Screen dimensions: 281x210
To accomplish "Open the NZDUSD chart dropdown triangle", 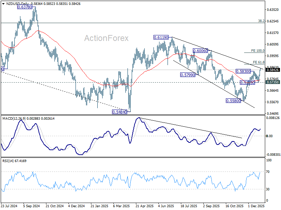I will (x=4, y=4).
